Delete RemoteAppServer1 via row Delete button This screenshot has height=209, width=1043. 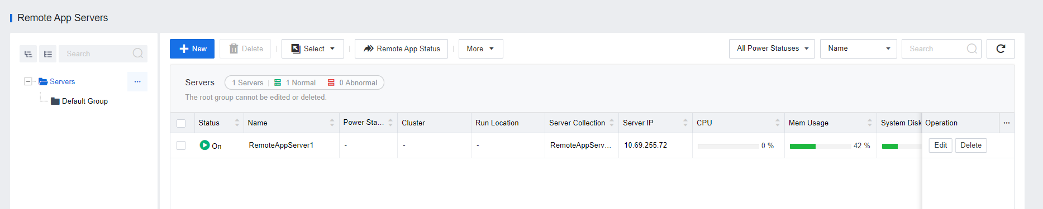coord(971,145)
